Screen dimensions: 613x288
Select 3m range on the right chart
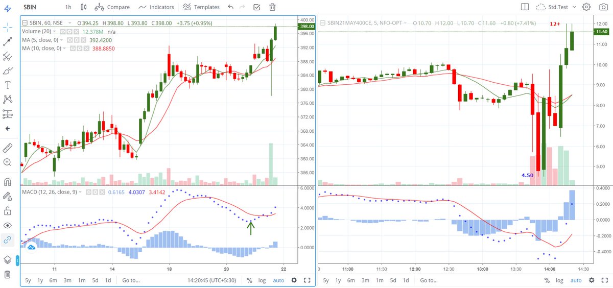point(365,280)
